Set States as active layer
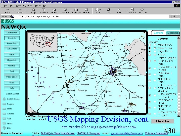The height and width of the screenshot is (136, 181). click(x=155, y=55)
